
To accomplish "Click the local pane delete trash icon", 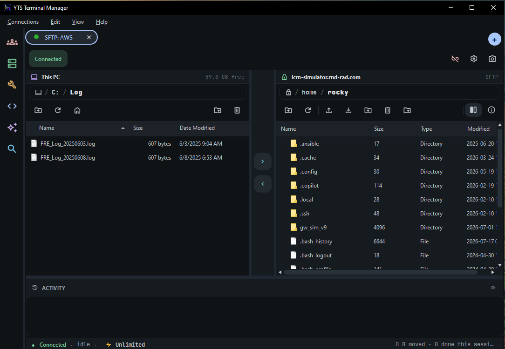I will [x=237, y=110].
